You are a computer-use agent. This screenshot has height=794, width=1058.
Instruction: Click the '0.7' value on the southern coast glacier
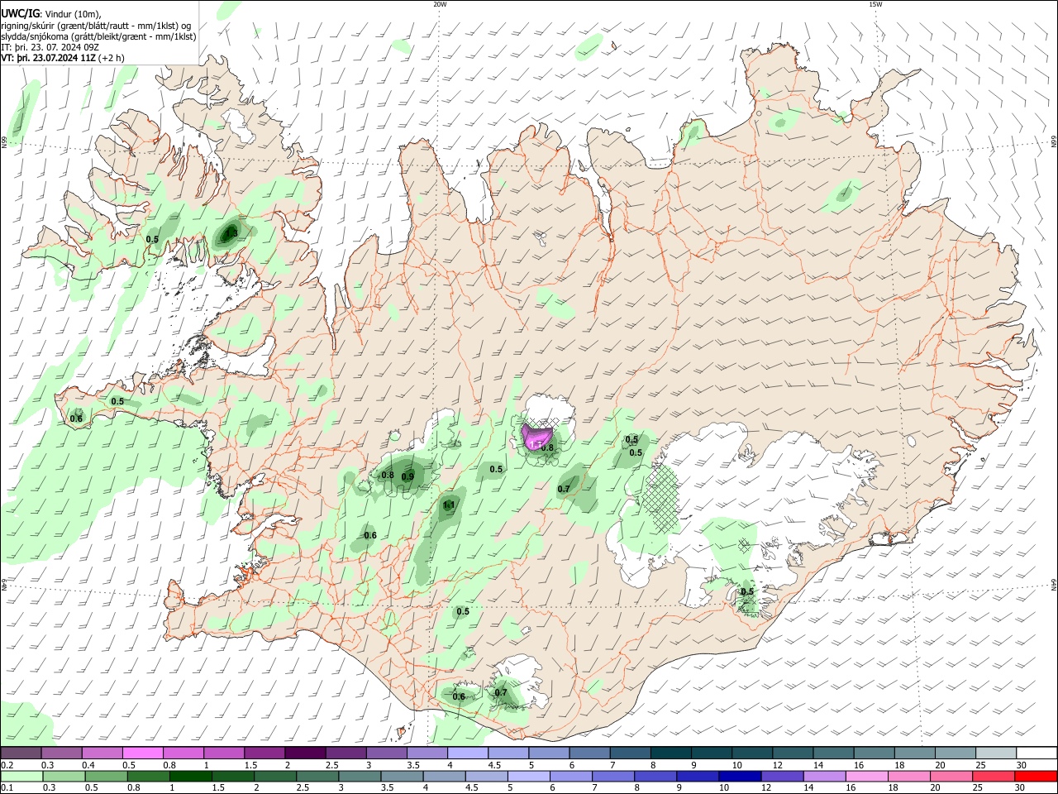click(x=501, y=693)
